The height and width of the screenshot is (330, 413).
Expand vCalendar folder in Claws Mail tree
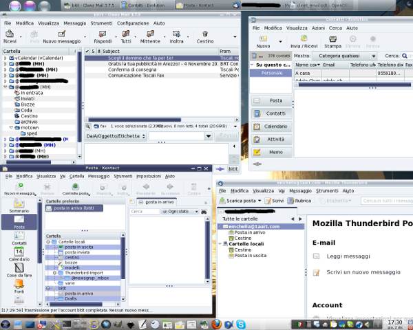point(6,58)
